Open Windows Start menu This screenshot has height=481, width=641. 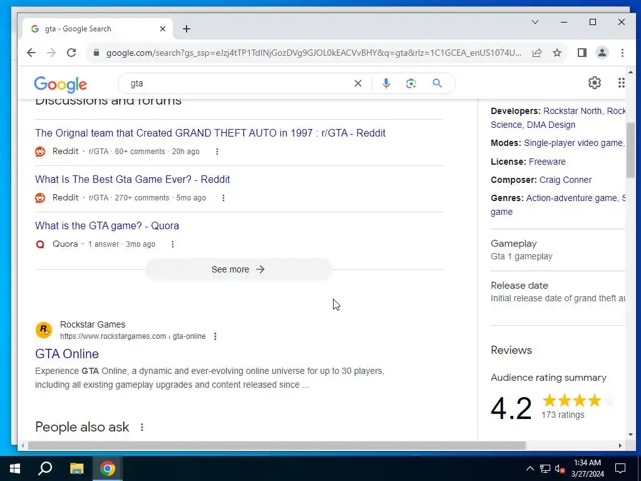click(x=15, y=468)
